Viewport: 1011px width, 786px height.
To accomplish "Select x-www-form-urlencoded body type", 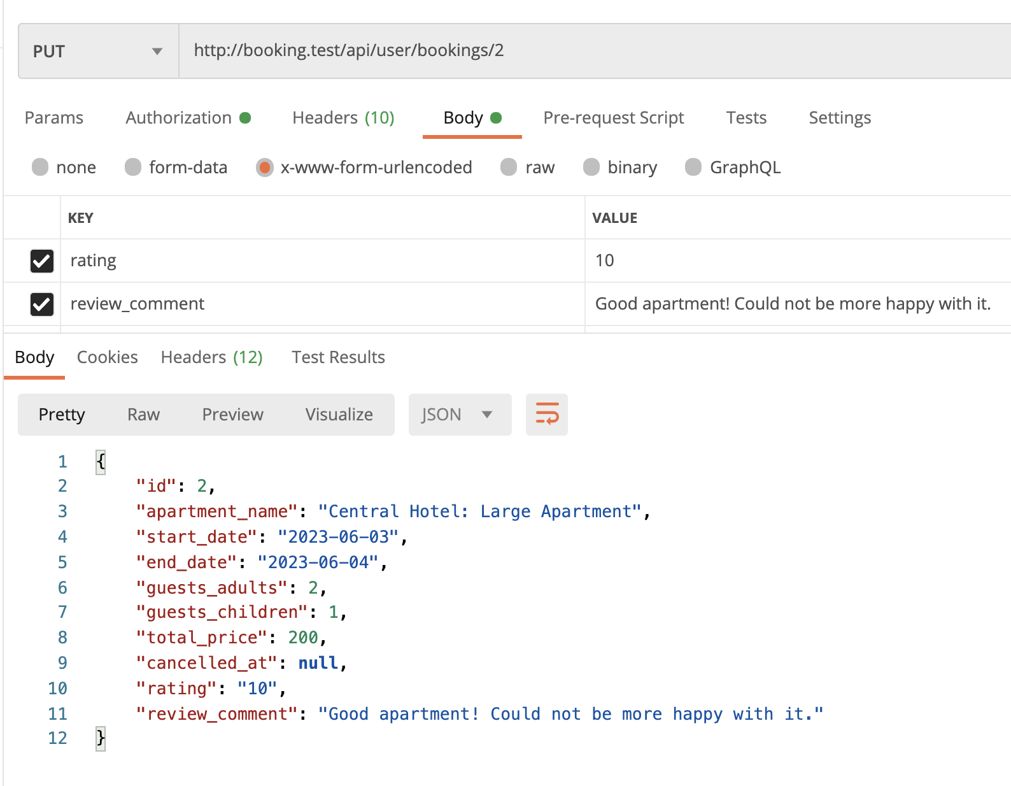I will [x=265, y=167].
